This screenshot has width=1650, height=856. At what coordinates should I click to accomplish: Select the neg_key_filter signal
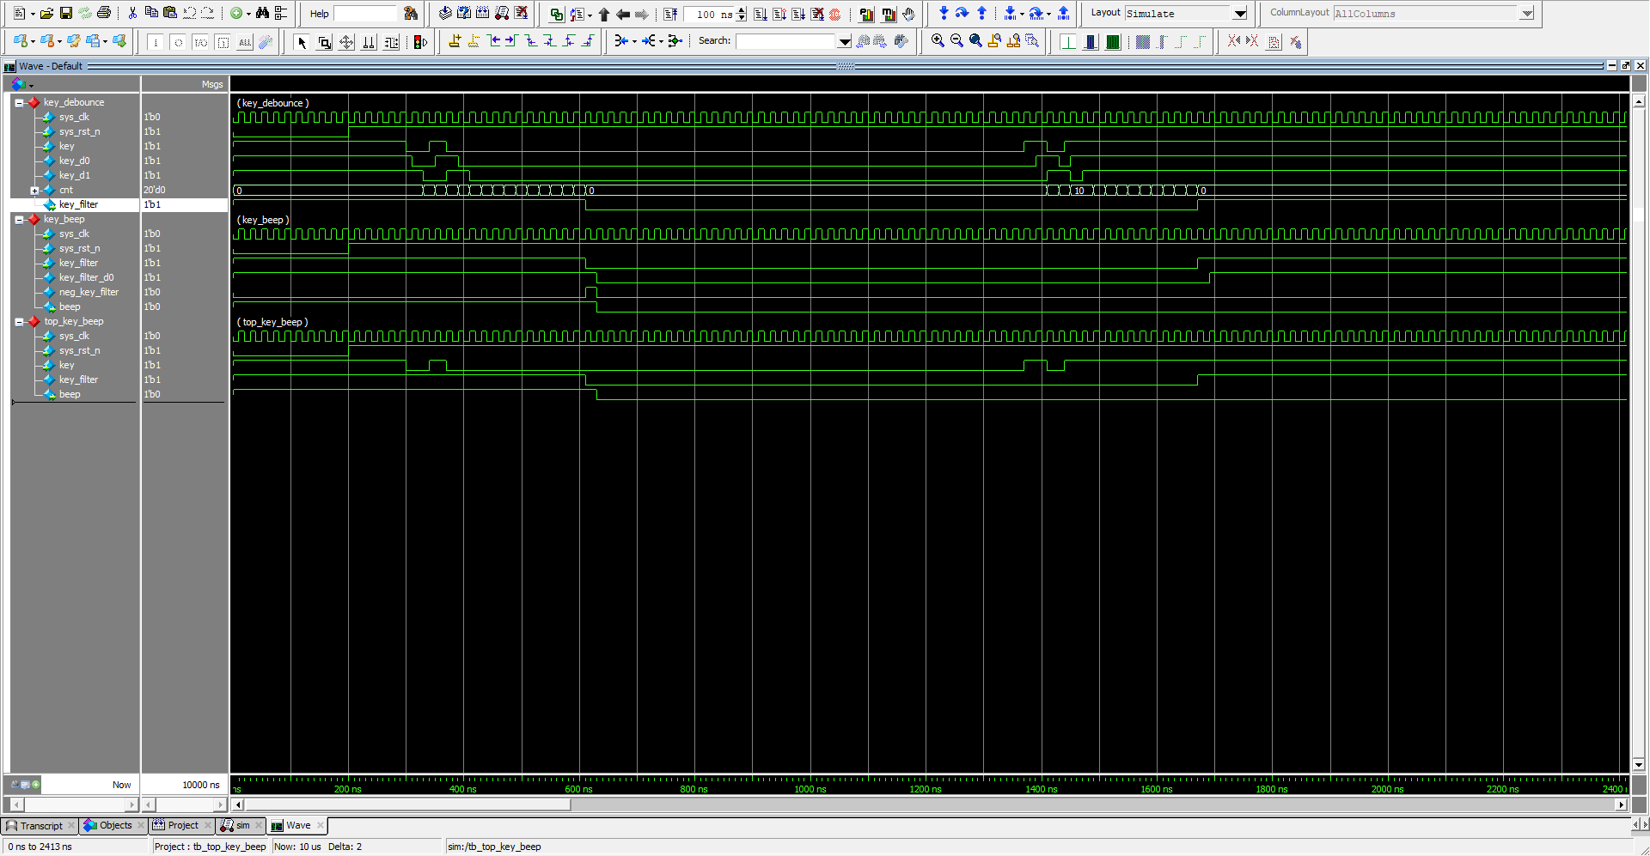click(x=89, y=293)
